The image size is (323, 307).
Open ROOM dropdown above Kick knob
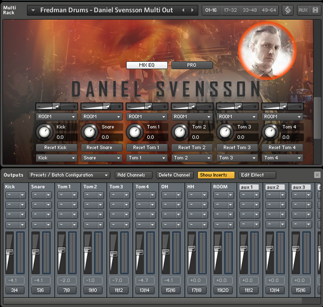click(56, 117)
